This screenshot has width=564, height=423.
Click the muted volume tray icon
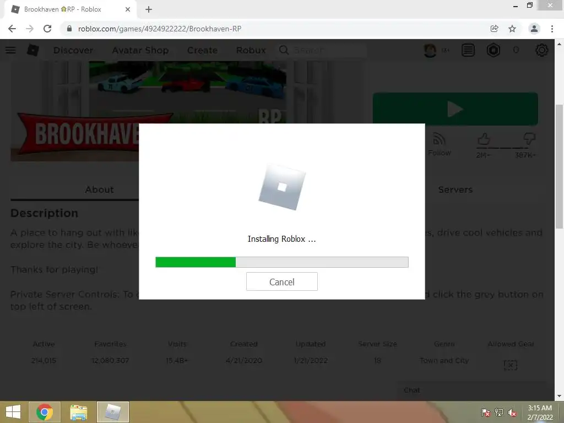[512, 413]
